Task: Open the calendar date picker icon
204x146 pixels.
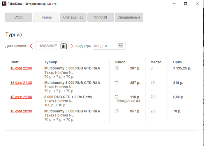Action: pyautogui.click(x=64, y=46)
